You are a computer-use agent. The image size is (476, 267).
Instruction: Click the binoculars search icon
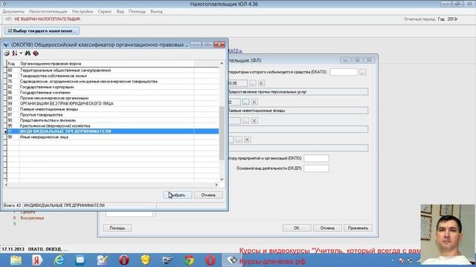pos(28,53)
